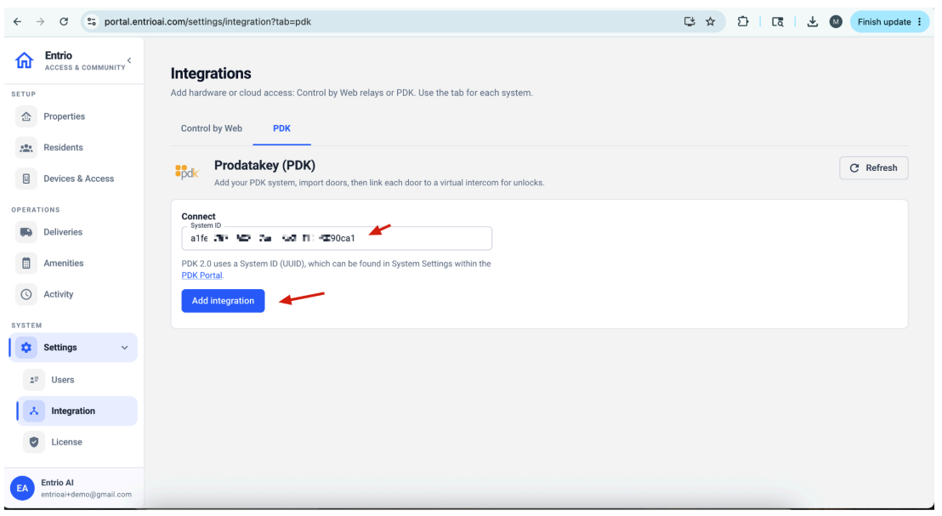The width and height of the screenshot is (942, 516).
Task: Open the Residents people icon
Action: coord(26,148)
